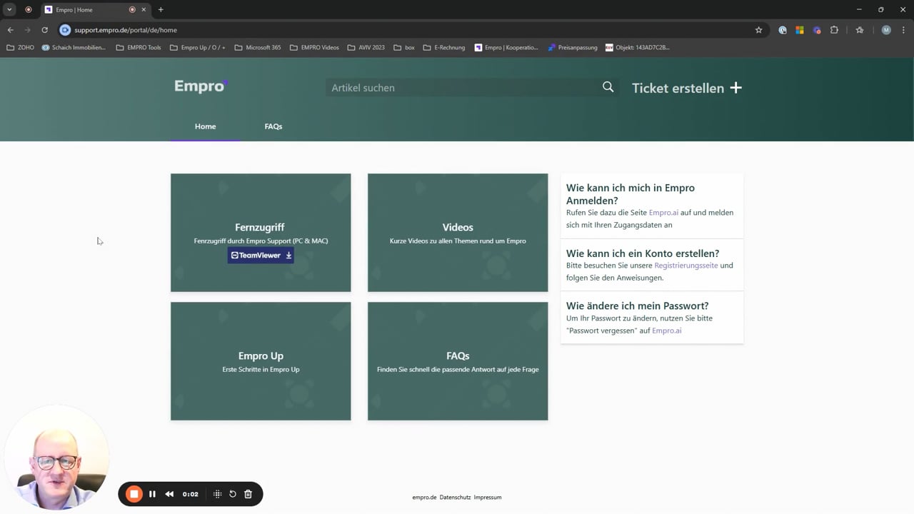The width and height of the screenshot is (914, 514).
Task: Select the pinned recording tab
Action: coord(29,10)
